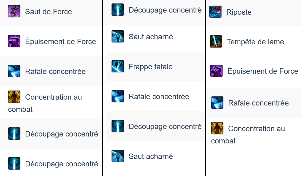This screenshot has height=176, width=301.
Task: Select Découpage concentré label under Concentration au combat
Action: pyautogui.click(x=62, y=134)
